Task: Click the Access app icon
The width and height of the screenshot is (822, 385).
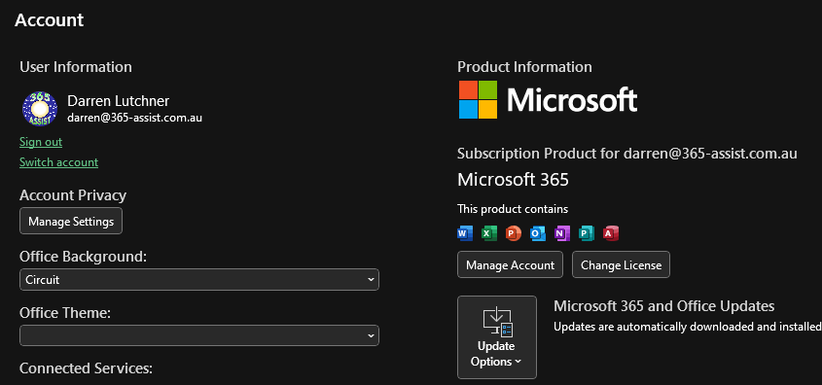Action: pyautogui.click(x=611, y=233)
